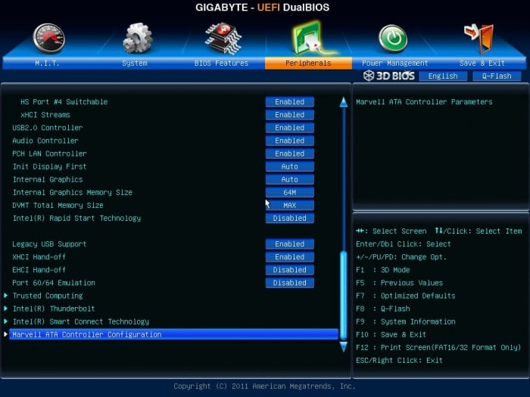Click the F9 System Information help line
Viewport: 530px width, 397px height.
pos(406,321)
